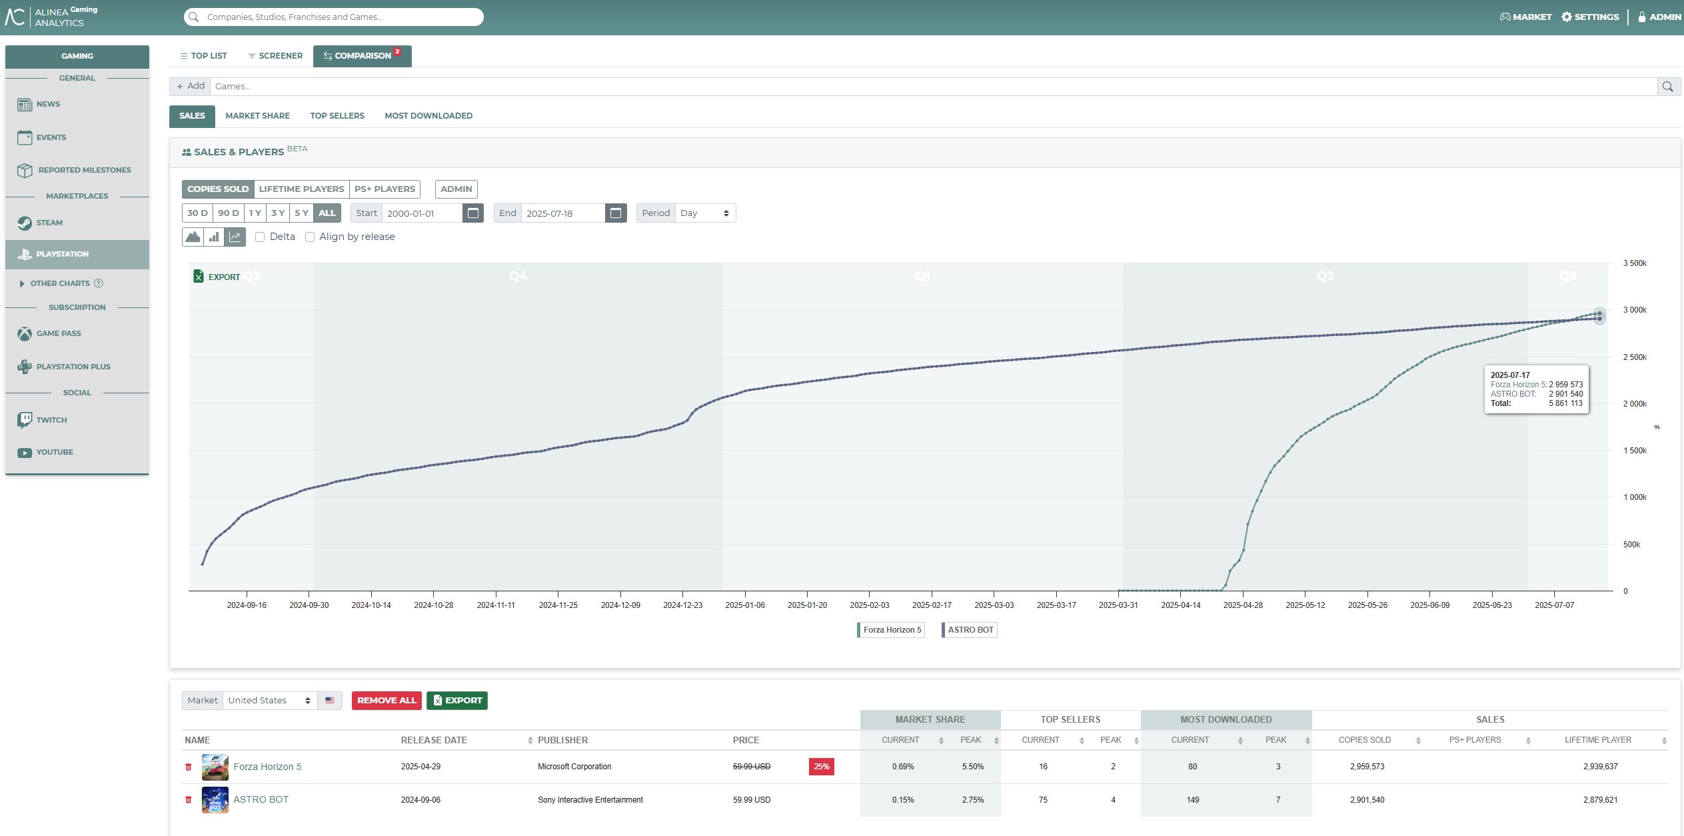Toggle the Lifetime Players view
1684x836 pixels.
click(301, 189)
